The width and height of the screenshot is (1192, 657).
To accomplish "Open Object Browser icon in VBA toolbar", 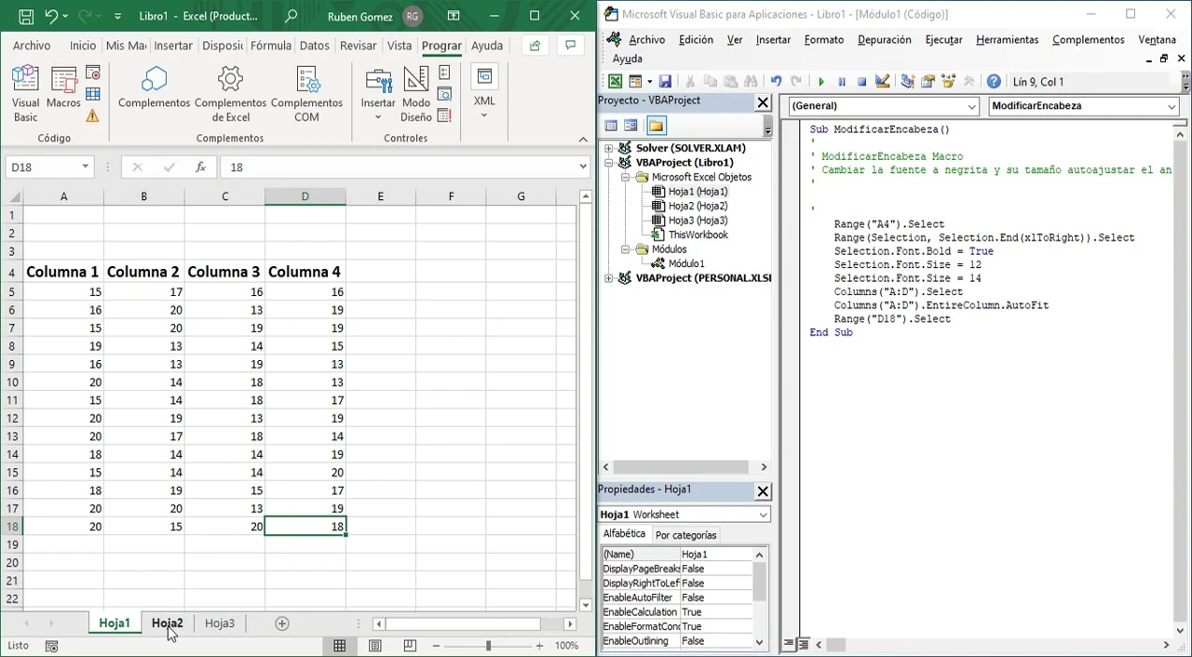I will (x=948, y=82).
